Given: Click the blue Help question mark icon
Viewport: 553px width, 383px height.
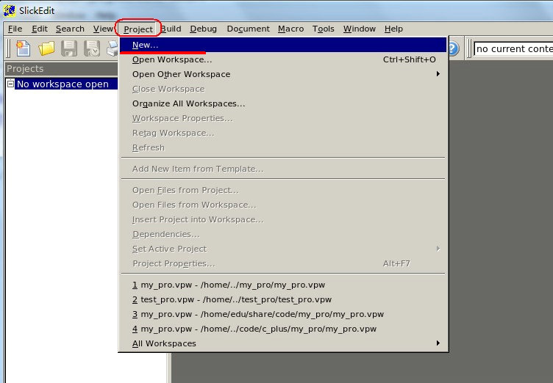Looking at the screenshot, I should [x=453, y=48].
